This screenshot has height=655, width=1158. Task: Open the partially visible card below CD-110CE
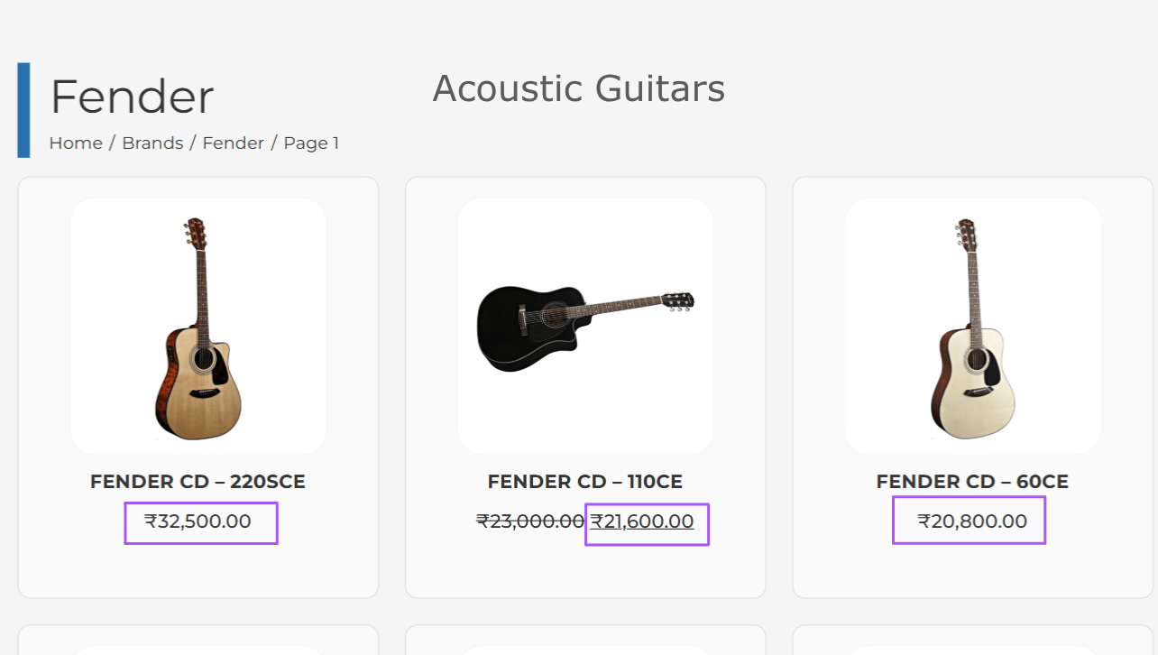click(x=585, y=641)
